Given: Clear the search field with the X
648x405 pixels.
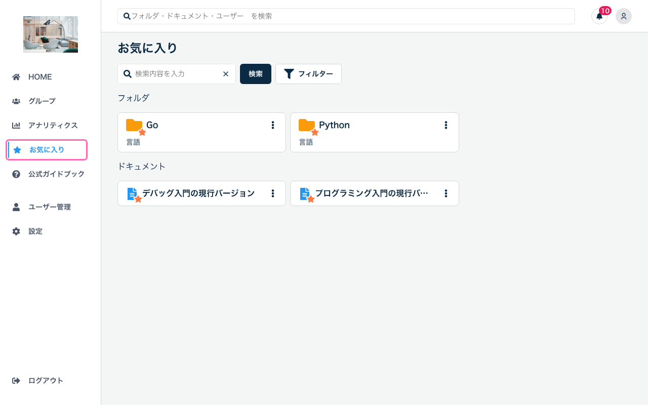Looking at the screenshot, I should coord(226,74).
